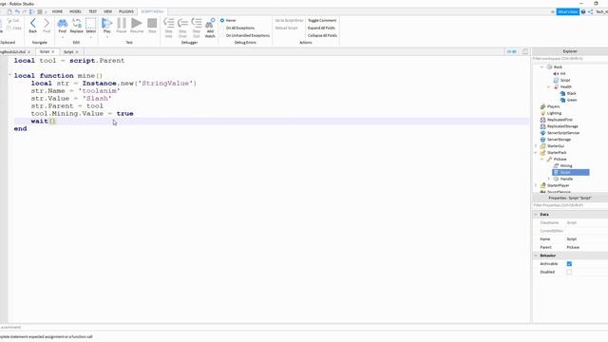Select ServerStorage in Explorer

point(556,140)
